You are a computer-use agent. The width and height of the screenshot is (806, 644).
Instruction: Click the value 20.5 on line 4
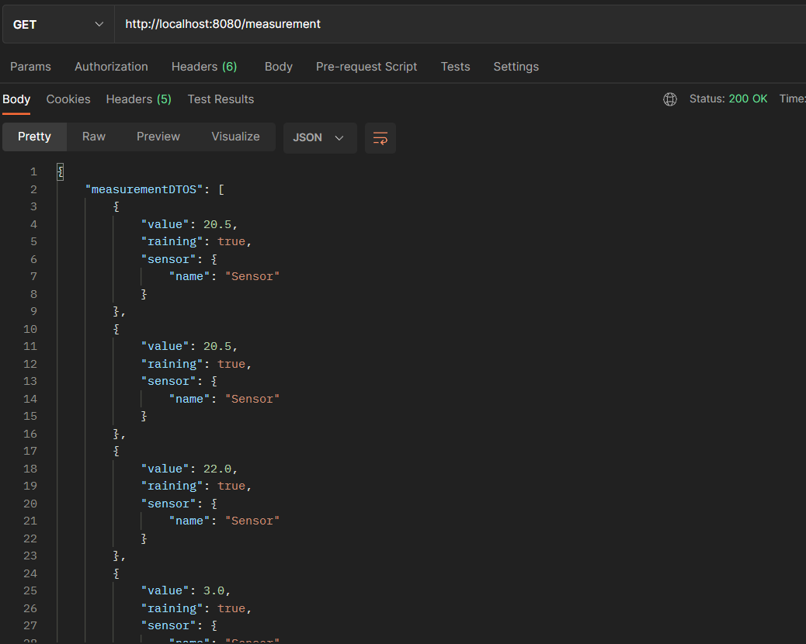click(x=217, y=224)
